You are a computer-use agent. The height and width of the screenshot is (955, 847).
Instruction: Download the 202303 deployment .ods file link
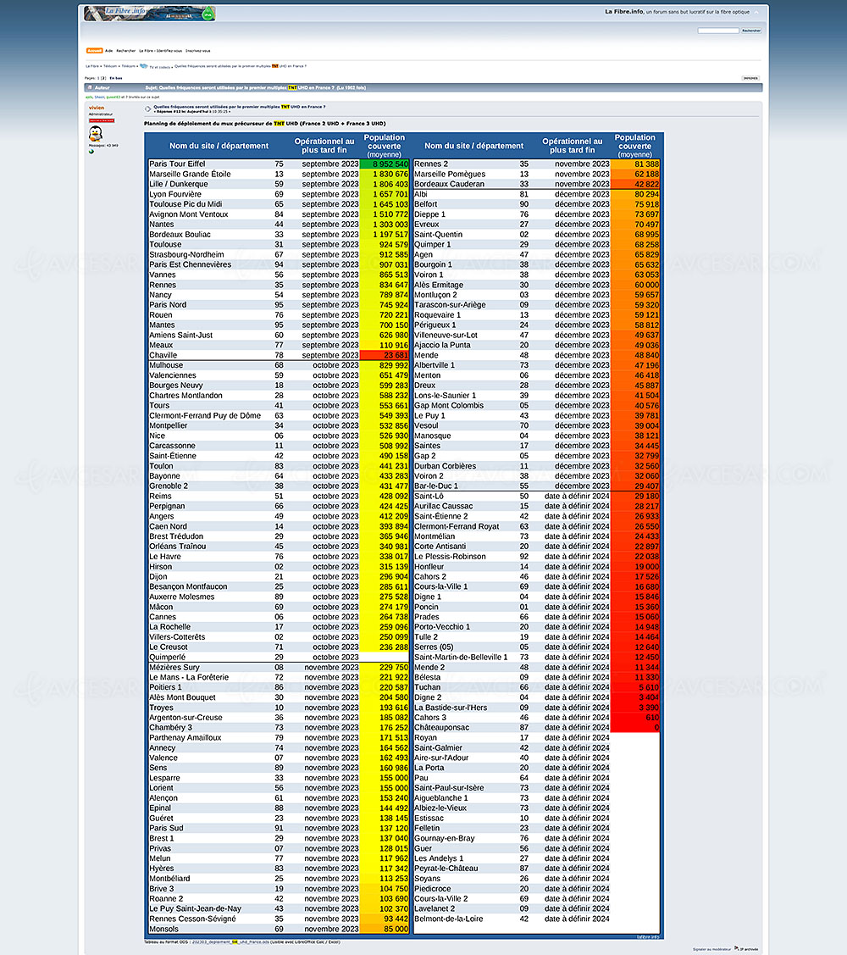(230, 942)
